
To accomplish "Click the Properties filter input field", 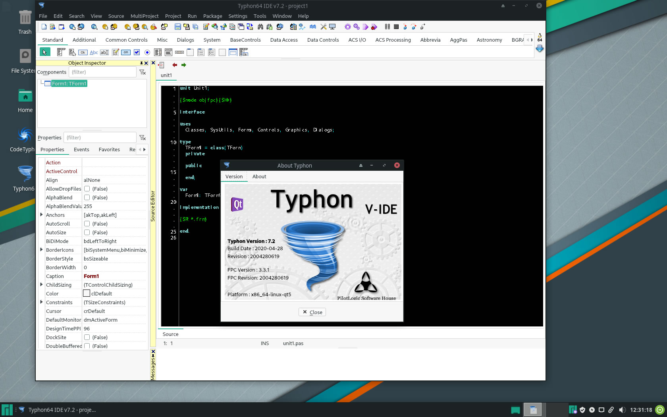I will (x=100, y=137).
